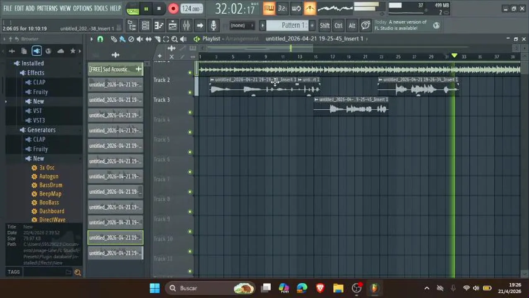The image size is (529, 298).
Task: Click the waveform icon above the picker list
Action: click(x=115, y=55)
